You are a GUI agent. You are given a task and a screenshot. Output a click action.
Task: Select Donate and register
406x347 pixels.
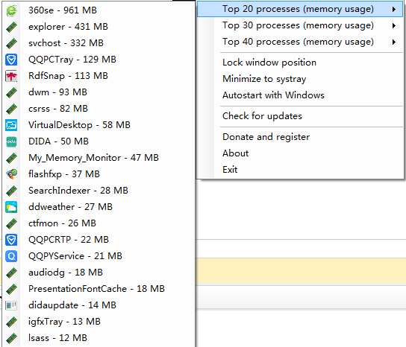[266, 137]
